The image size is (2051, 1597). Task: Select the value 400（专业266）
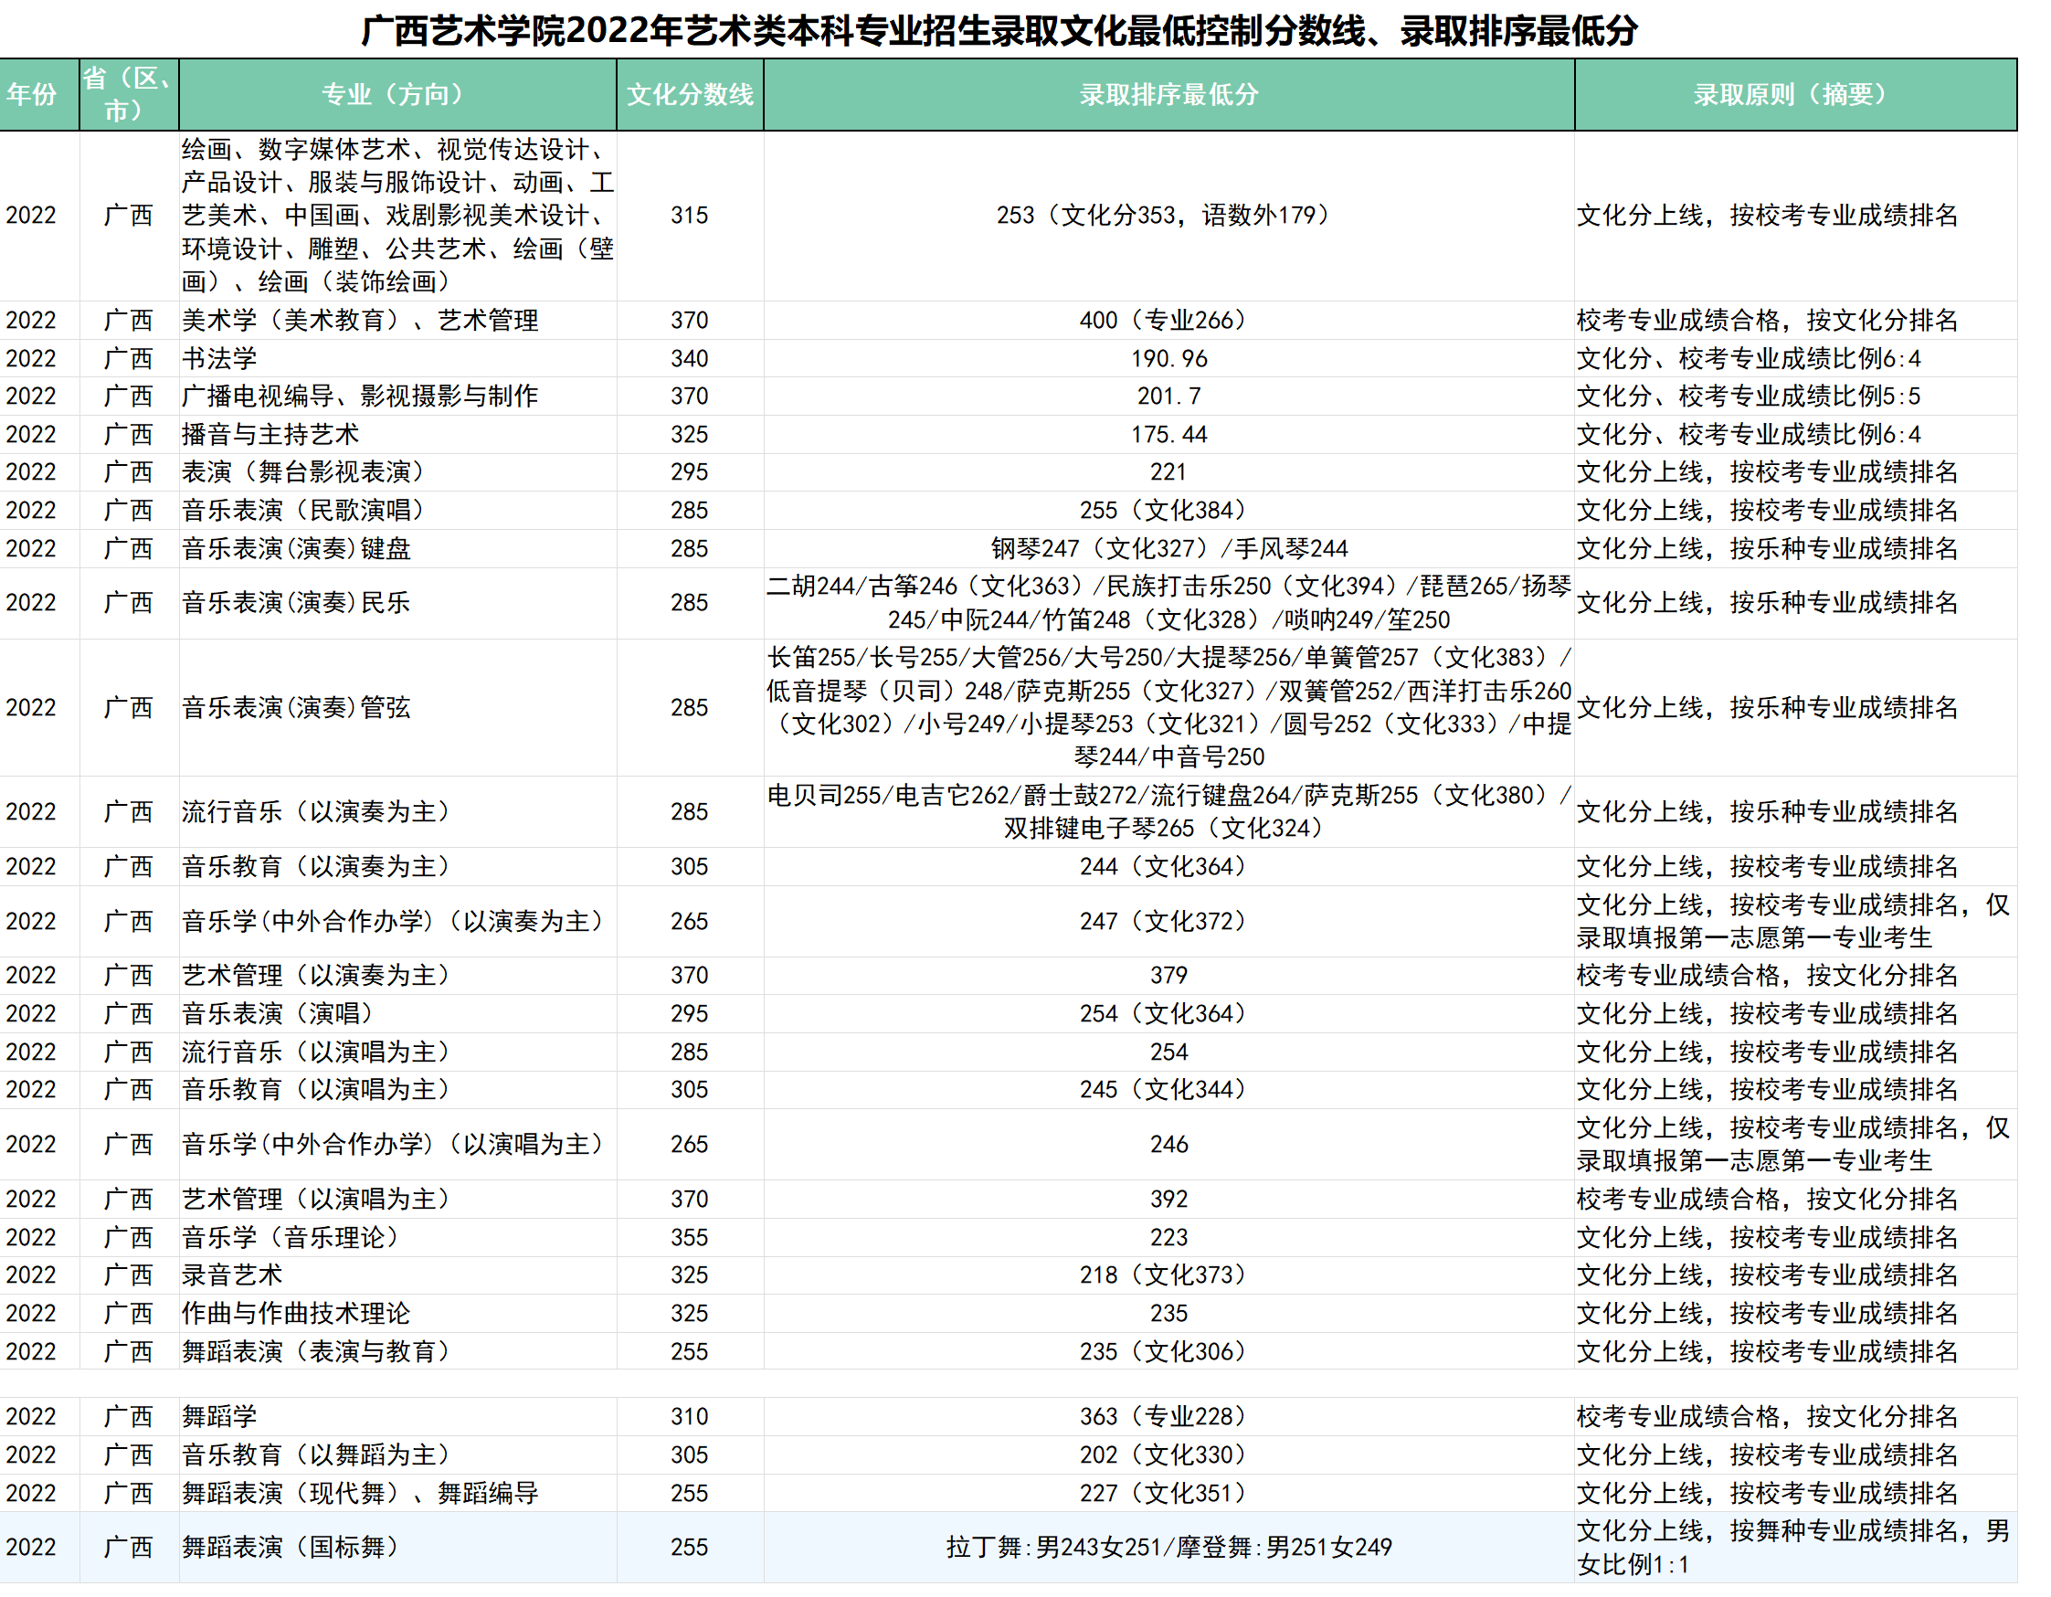tap(1169, 320)
